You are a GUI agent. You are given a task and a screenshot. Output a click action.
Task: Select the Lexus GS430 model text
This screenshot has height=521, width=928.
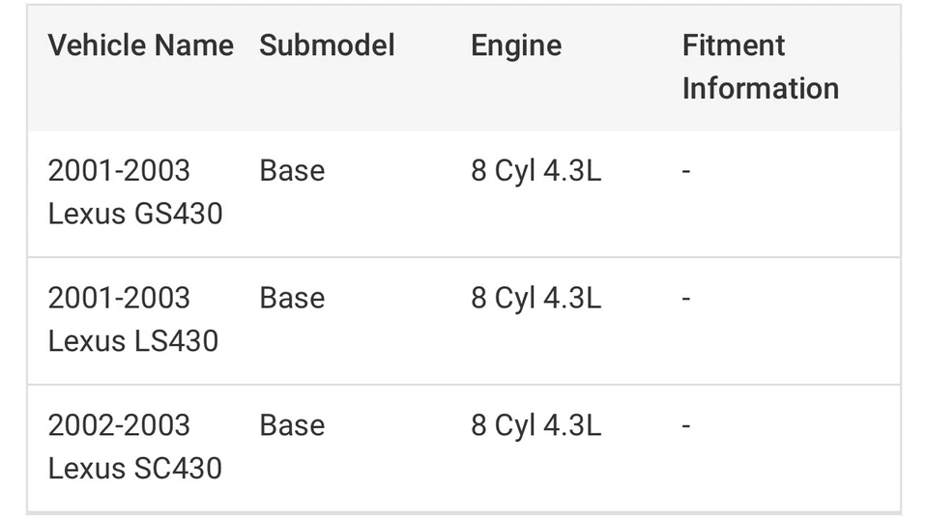coord(135,213)
